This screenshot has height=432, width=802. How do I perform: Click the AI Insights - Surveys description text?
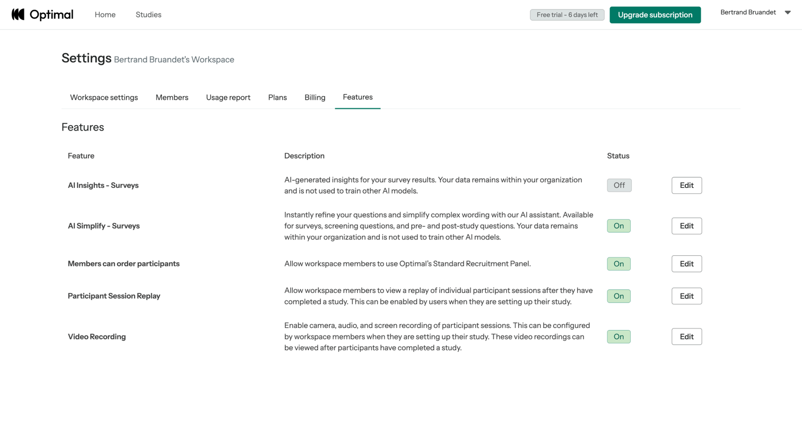point(433,185)
